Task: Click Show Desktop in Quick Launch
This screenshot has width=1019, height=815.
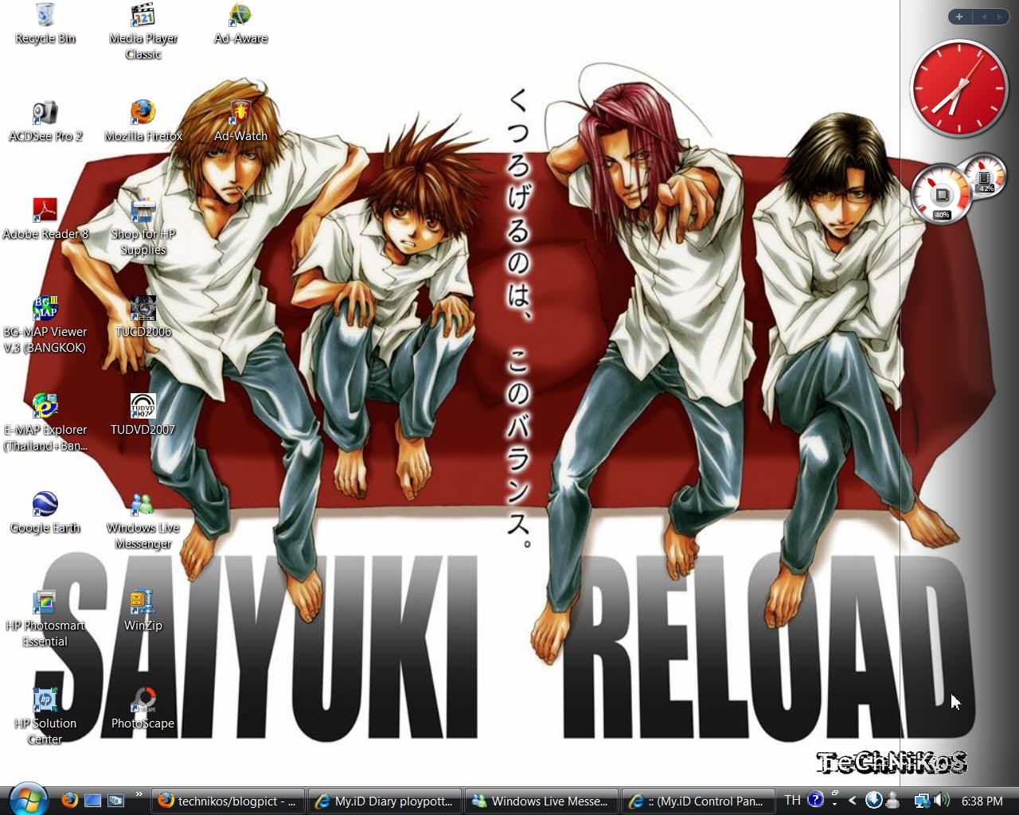Action: [93, 801]
